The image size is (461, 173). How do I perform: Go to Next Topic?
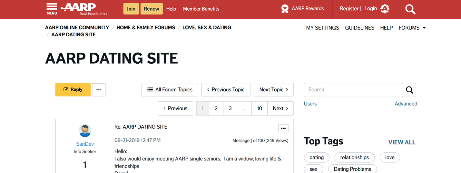[274, 90]
